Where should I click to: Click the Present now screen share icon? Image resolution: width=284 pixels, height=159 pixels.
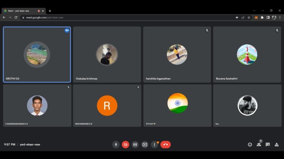145,144
